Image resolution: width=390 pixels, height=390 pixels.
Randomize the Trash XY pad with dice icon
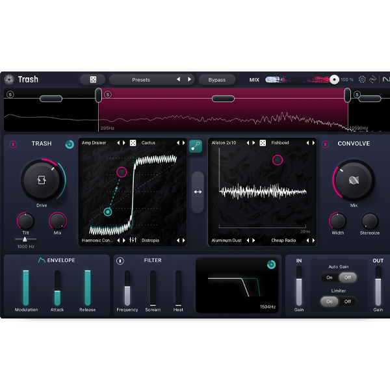[x=133, y=143]
